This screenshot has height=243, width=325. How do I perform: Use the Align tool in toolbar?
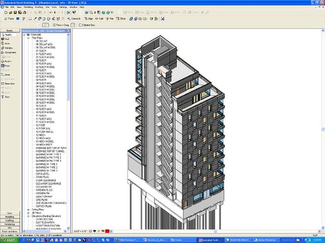click(x=88, y=19)
